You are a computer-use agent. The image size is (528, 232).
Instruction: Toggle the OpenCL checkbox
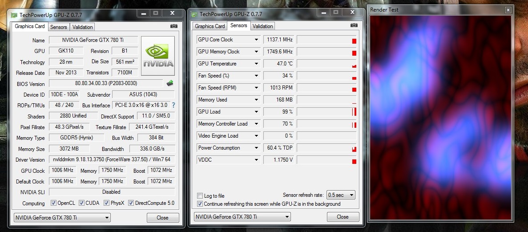click(53, 203)
